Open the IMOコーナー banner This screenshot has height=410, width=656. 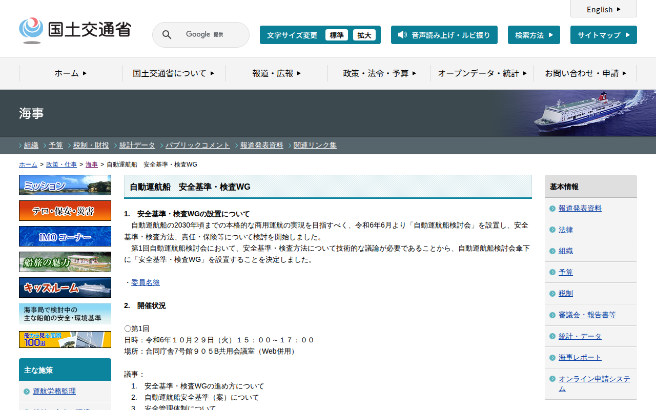pyautogui.click(x=65, y=236)
